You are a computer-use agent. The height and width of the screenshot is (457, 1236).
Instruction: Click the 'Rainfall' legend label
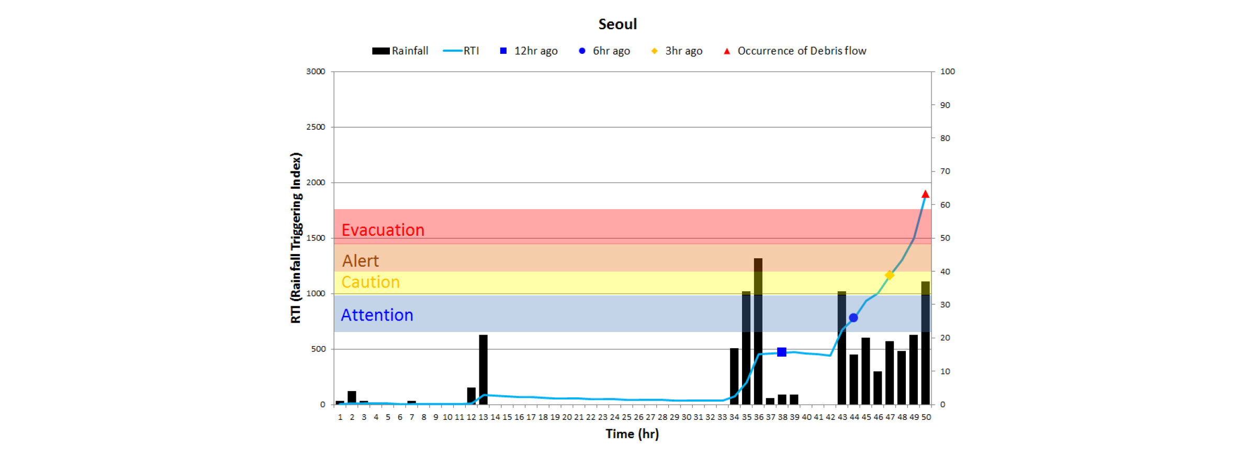[410, 51]
